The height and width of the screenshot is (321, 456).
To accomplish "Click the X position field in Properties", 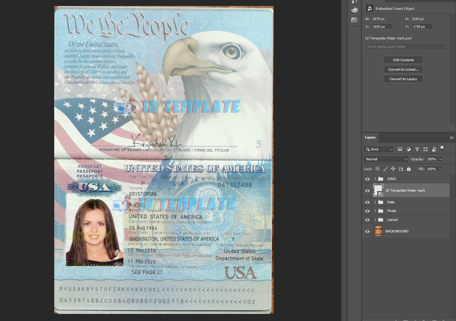I will [382, 26].
